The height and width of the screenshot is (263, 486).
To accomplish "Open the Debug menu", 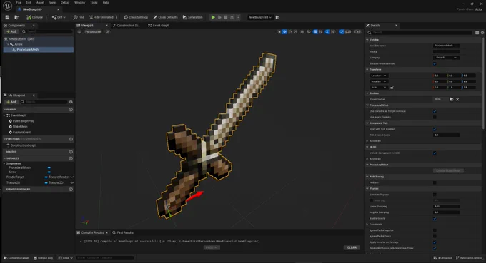I will 65,2.
